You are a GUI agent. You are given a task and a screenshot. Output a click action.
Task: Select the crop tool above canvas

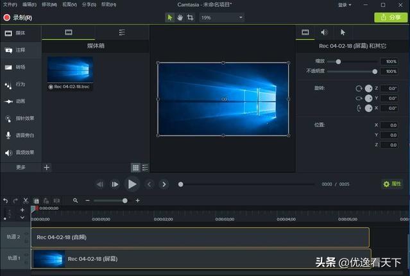pos(190,17)
